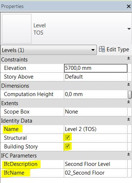Click the properties list scrollbar thumb
The width and height of the screenshot is (132, 183).
coord(129,94)
